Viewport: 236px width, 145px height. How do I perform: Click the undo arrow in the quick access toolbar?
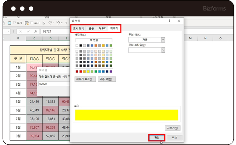(58, 23)
